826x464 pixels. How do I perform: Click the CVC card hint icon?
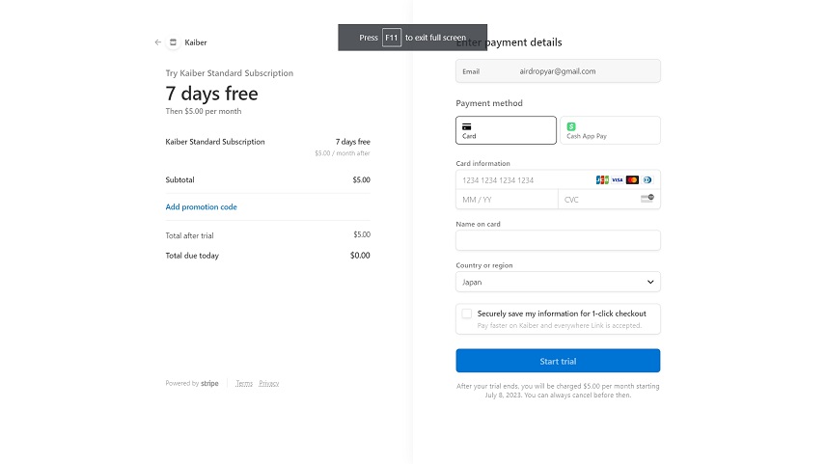647,199
